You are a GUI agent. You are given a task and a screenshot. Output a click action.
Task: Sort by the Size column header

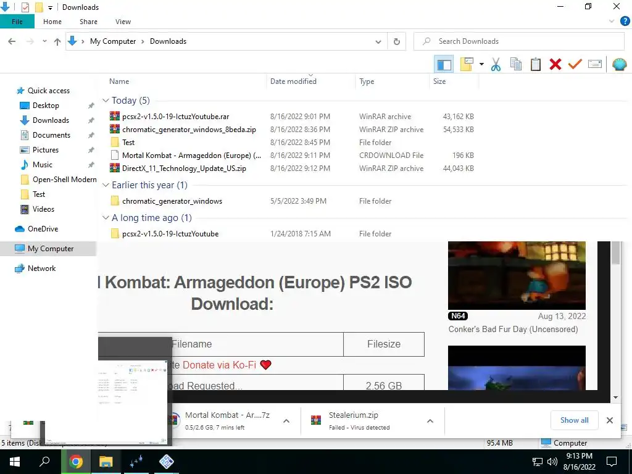(439, 81)
